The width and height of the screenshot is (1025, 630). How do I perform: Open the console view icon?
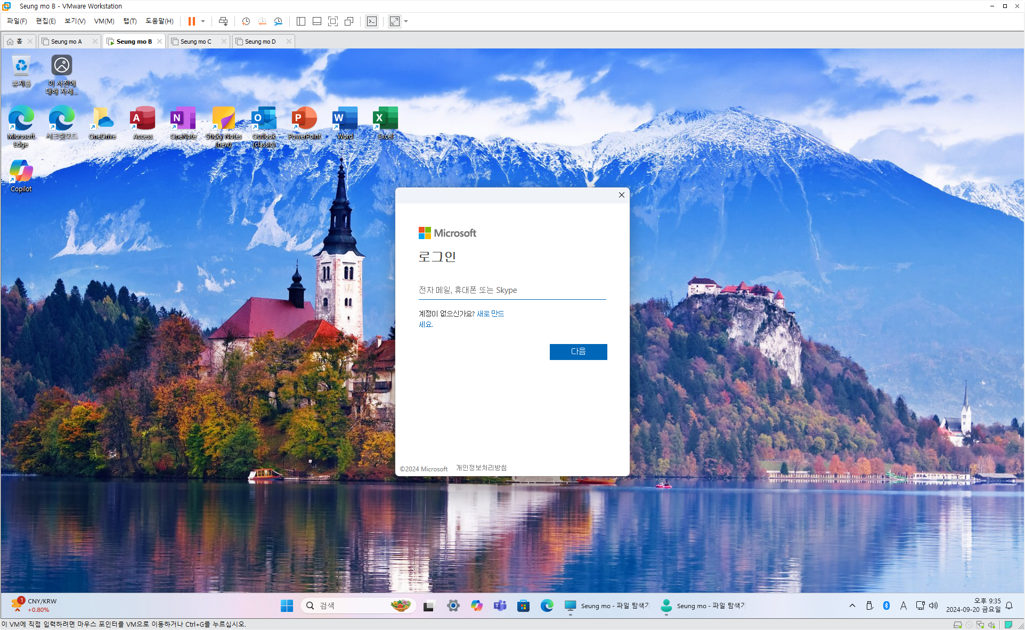pos(372,21)
